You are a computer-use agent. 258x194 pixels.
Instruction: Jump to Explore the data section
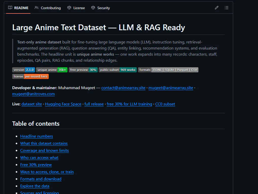[35, 186]
